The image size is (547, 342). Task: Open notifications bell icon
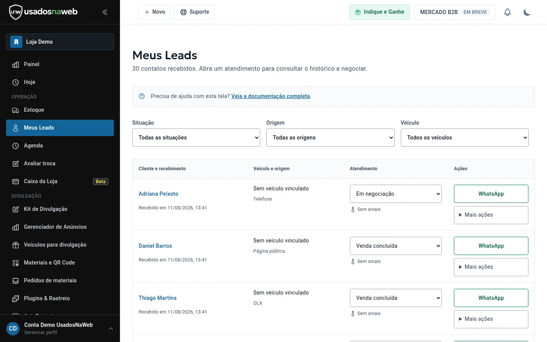click(x=507, y=12)
